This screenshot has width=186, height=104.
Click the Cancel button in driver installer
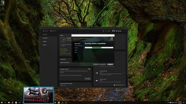click(110, 64)
